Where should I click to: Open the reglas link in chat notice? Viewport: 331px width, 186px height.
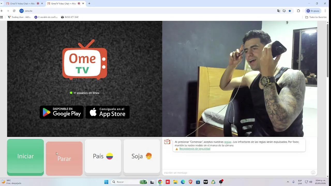click(228, 142)
